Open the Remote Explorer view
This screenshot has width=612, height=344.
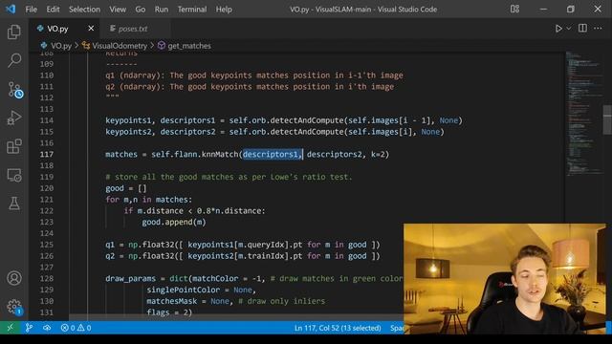pos(14,176)
